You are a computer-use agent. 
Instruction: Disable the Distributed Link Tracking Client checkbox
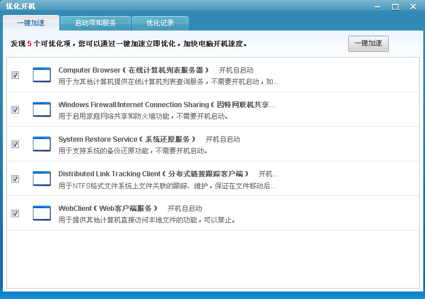(16, 179)
